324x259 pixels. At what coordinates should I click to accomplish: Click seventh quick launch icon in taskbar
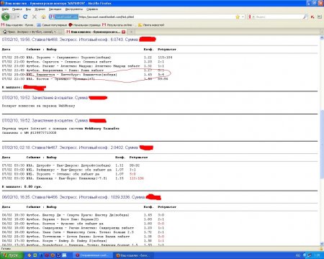tap(64, 255)
